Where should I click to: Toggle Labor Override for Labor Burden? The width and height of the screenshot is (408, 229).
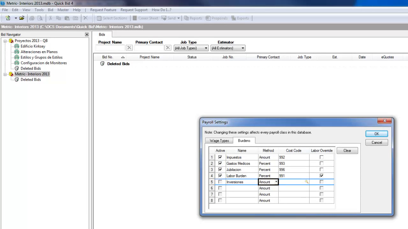pyautogui.click(x=321, y=176)
